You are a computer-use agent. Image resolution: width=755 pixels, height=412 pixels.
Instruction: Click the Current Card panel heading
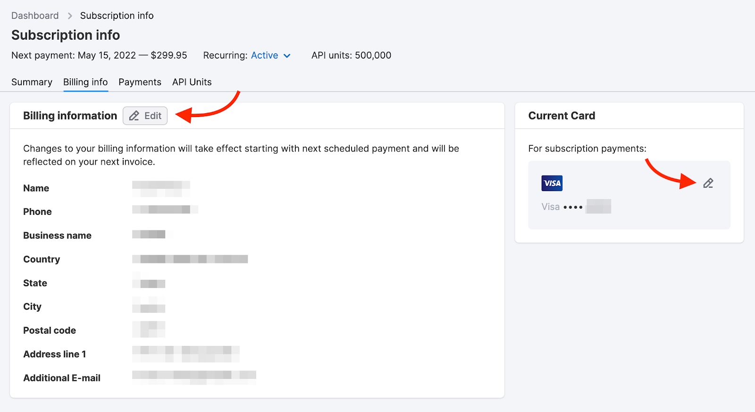tap(562, 116)
